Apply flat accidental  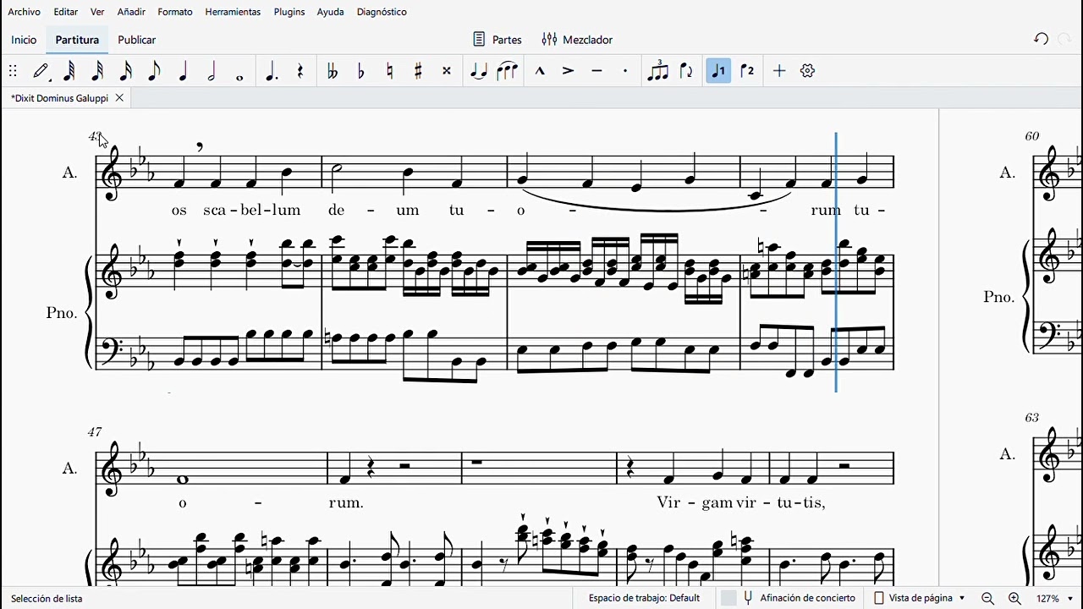pyautogui.click(x=361, y=71)
